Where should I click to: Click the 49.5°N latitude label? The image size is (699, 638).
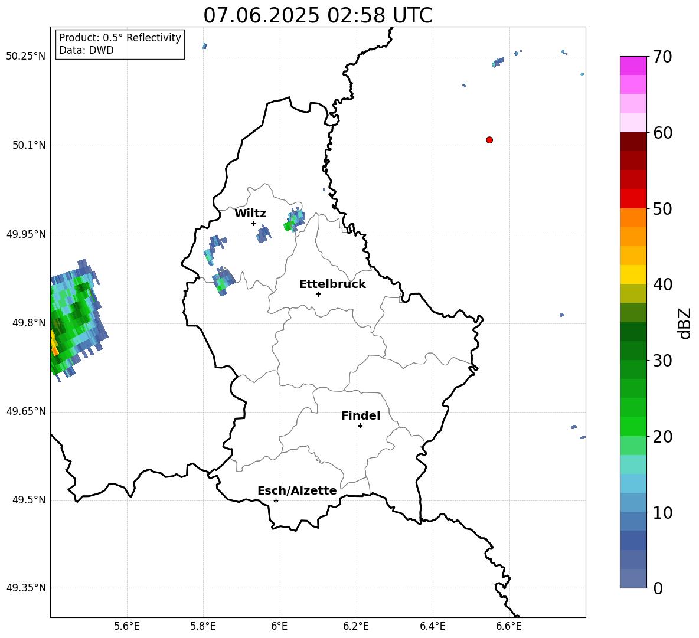pyautogui.click(x=29, y=500)
